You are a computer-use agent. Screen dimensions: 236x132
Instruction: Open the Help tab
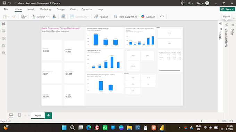100,9
